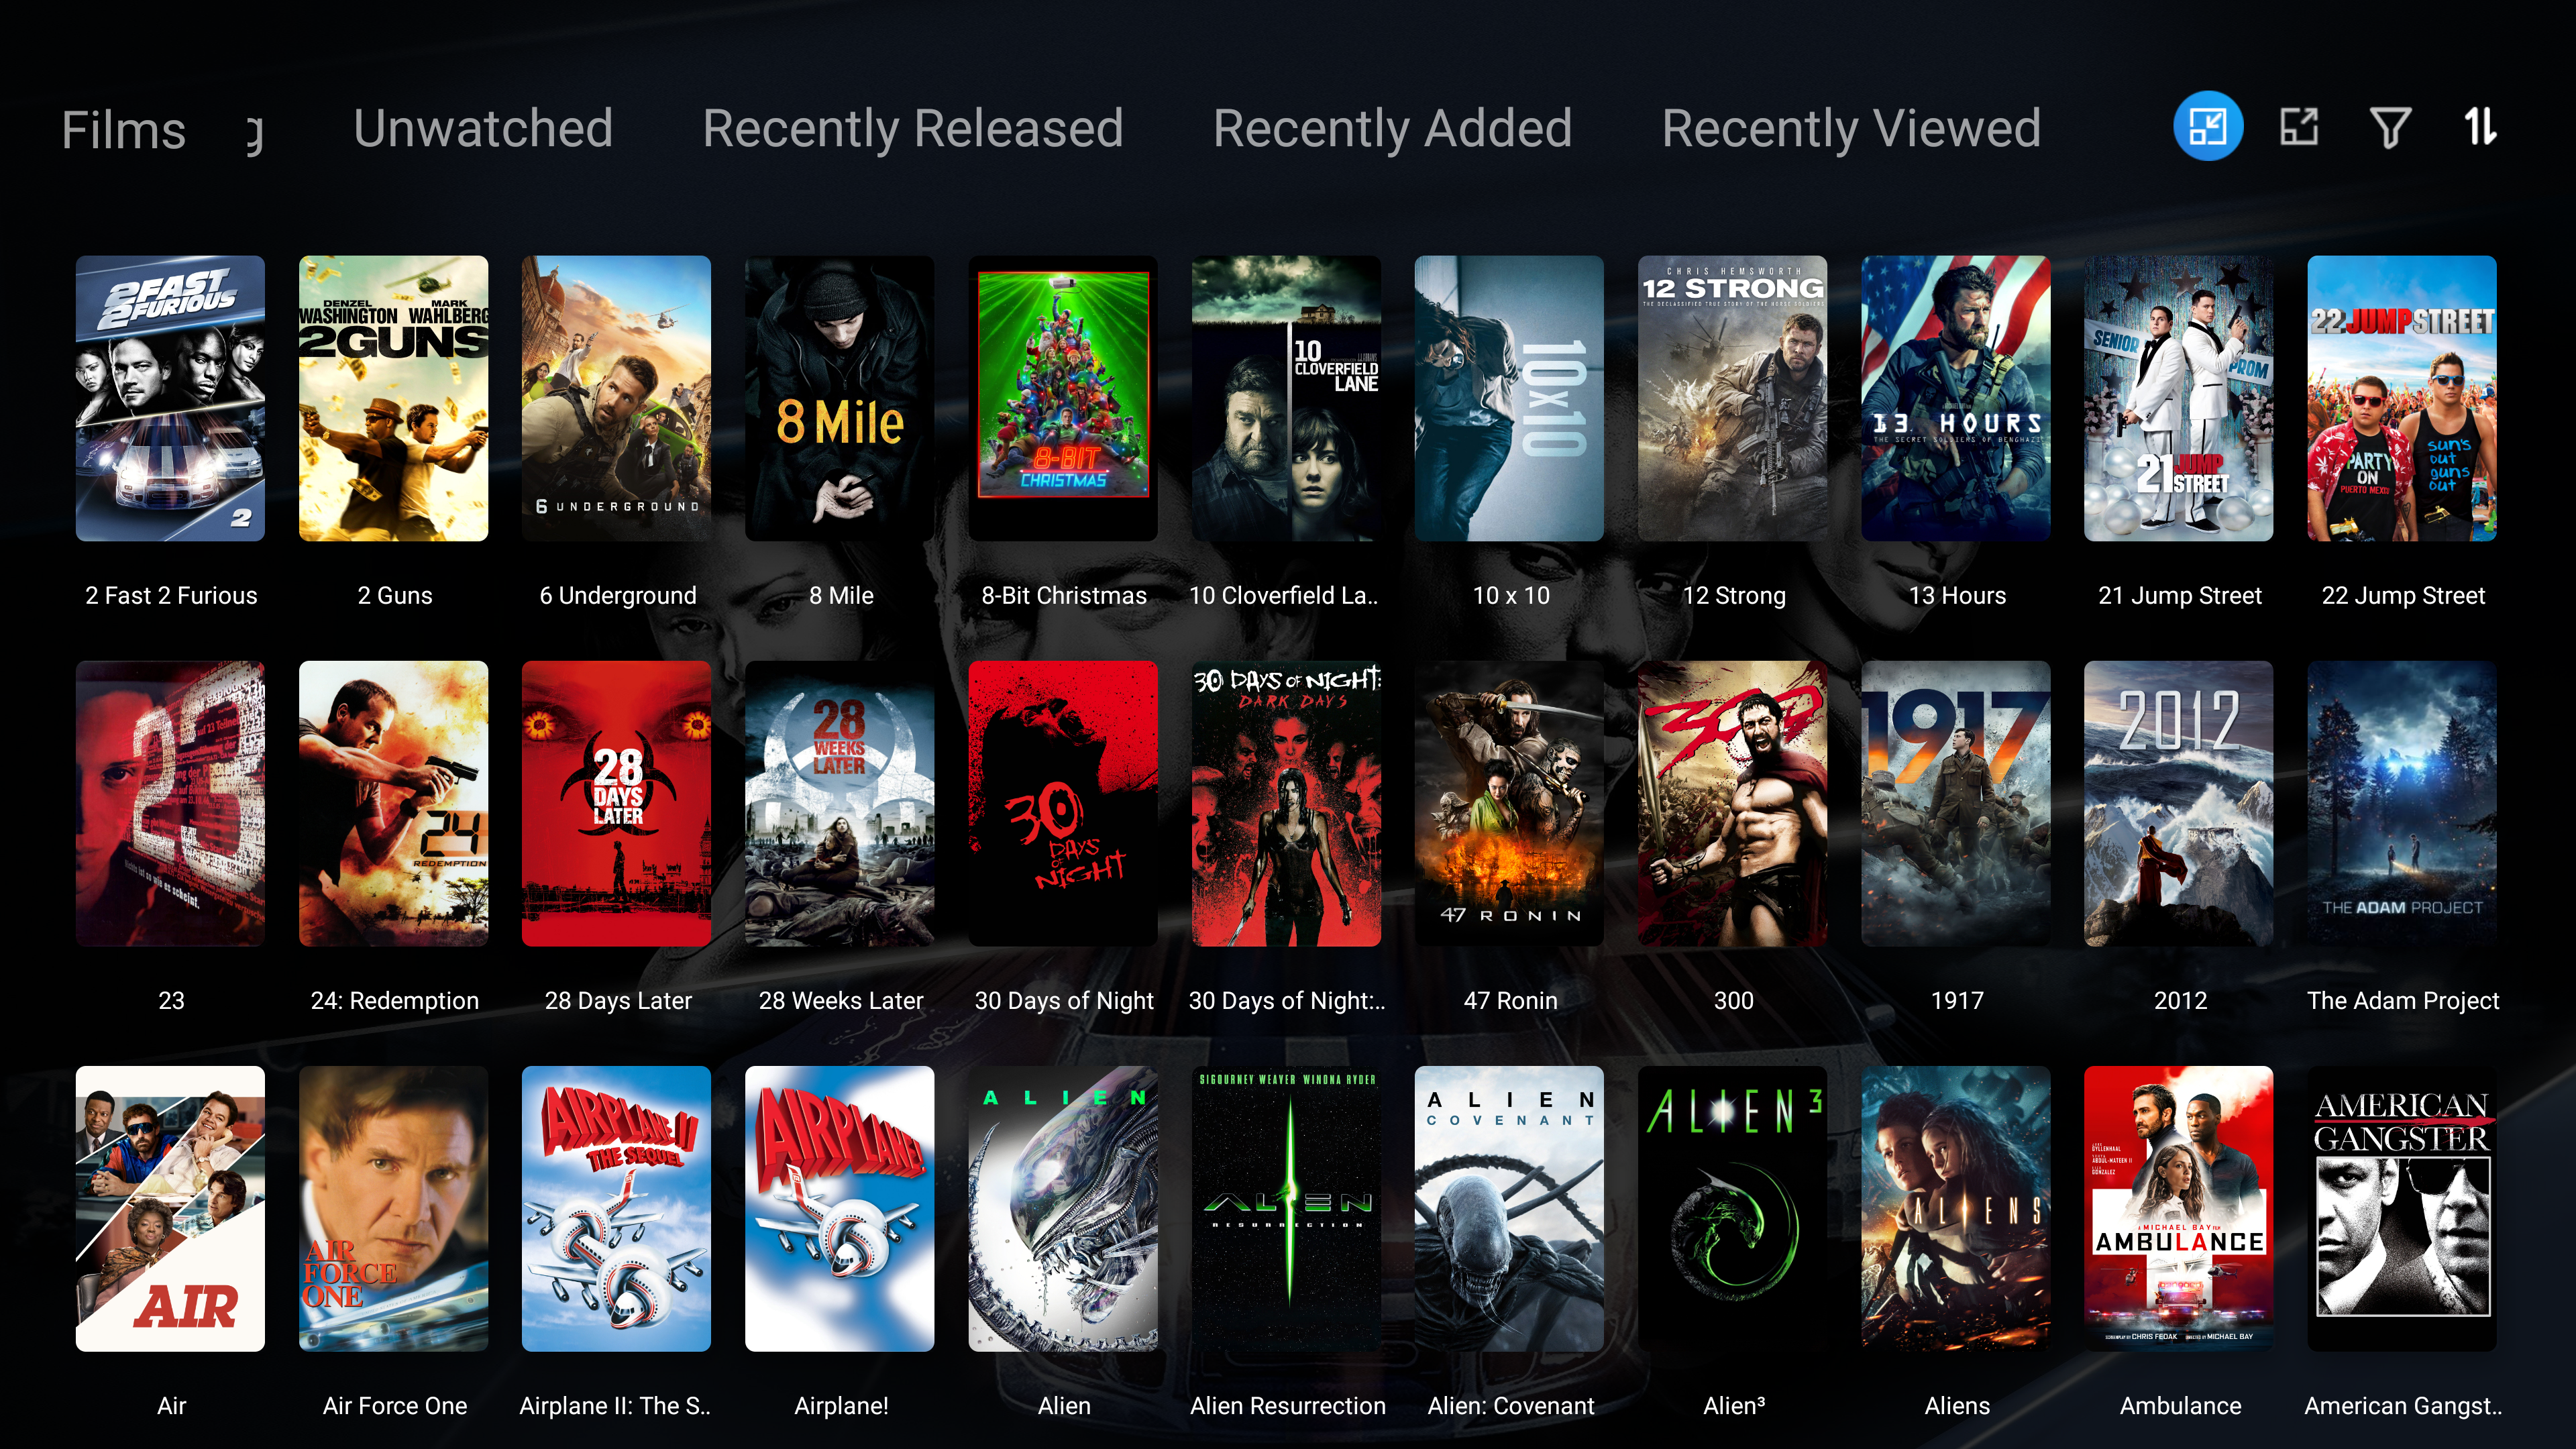The image size is (2576, 1449).
Task: Select the Alien Resurrection poster
Action: pyautogui.click(x=1287, y=1208)
